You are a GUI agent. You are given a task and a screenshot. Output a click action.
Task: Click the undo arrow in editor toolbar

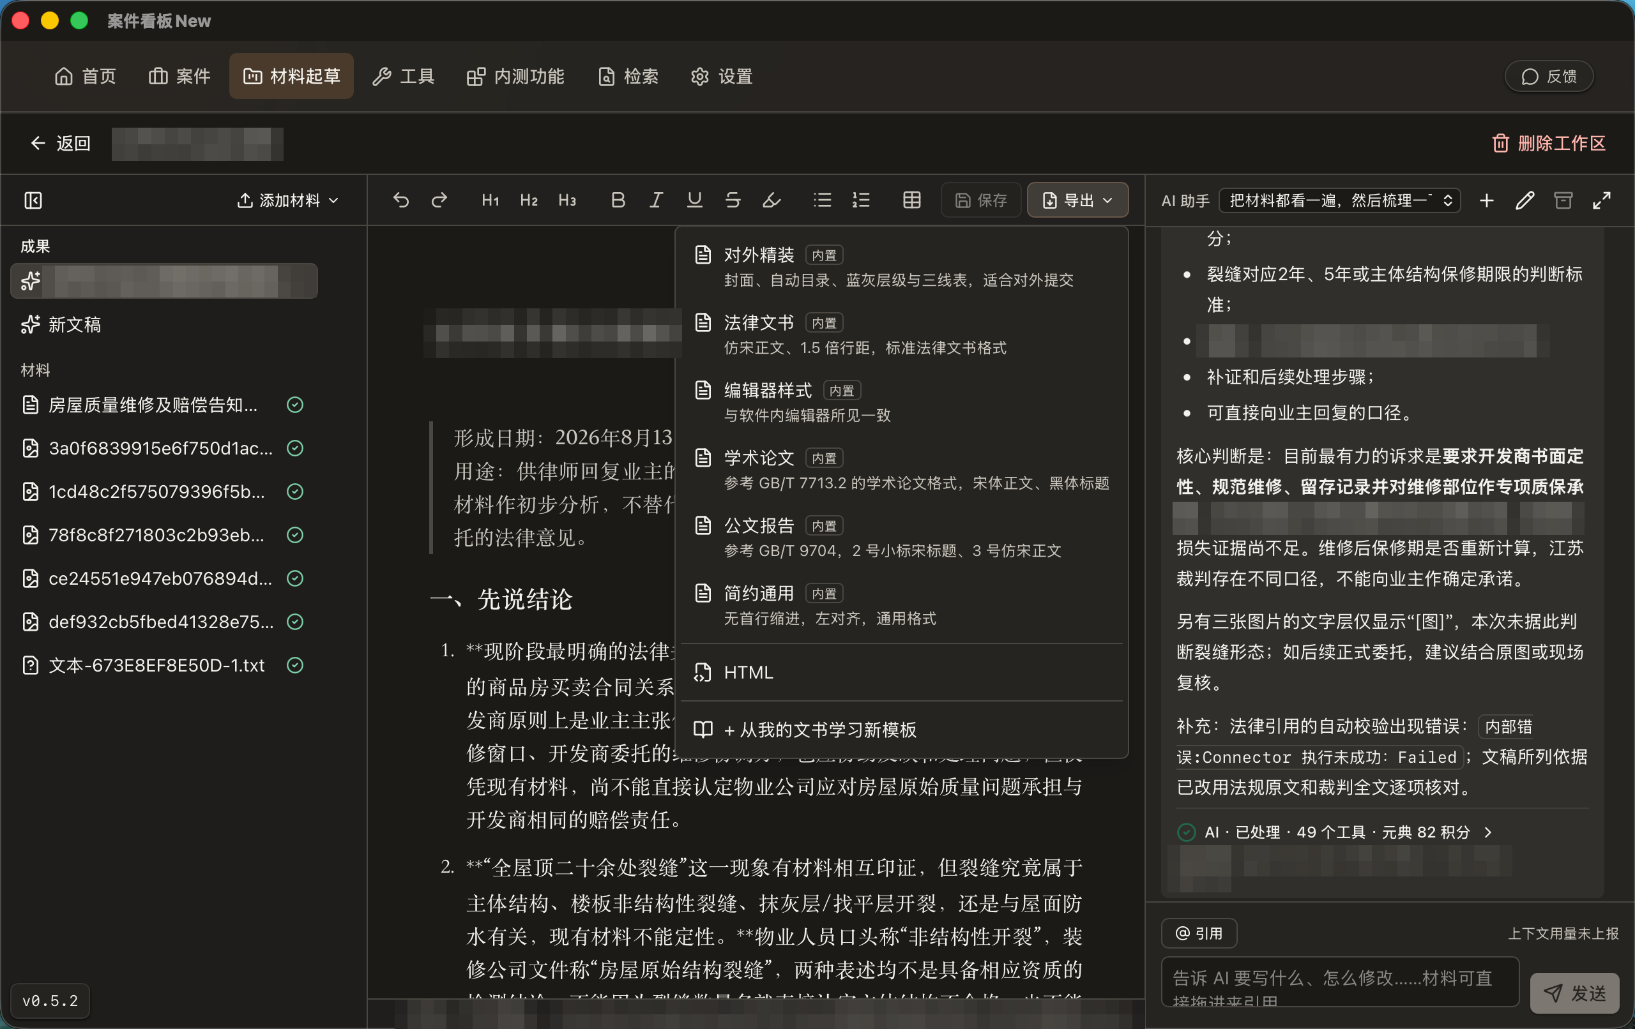401,200
